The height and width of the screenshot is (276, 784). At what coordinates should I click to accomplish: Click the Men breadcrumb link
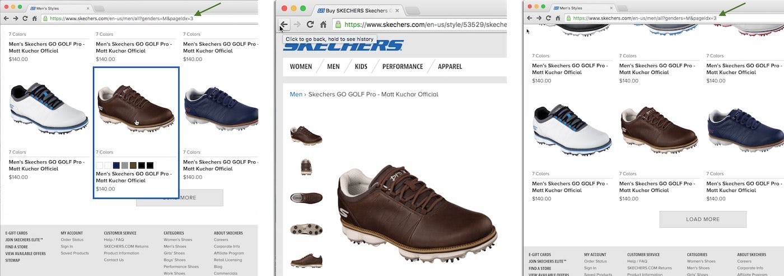click(x=296, y=94)
